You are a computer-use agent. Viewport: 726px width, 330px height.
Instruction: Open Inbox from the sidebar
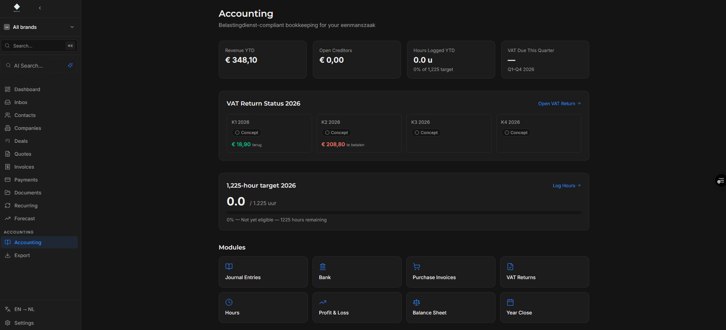[x=39, y=102]
